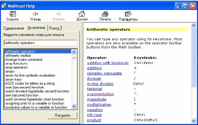The height and width of the screenshot is (125, 198).
Task: Select 'arrow for live symbolic evaluation' entry
Action: pyautogui.click(x=30, y=75)
